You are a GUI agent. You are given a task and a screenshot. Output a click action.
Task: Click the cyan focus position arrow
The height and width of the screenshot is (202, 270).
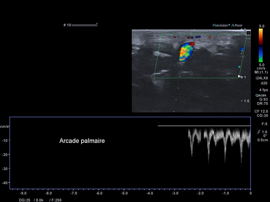pyautogui.click(x=239, y=67)
